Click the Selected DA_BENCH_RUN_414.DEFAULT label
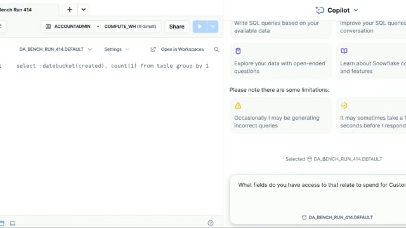The height and width of the screenshot is (228, 406). point(334,159)
